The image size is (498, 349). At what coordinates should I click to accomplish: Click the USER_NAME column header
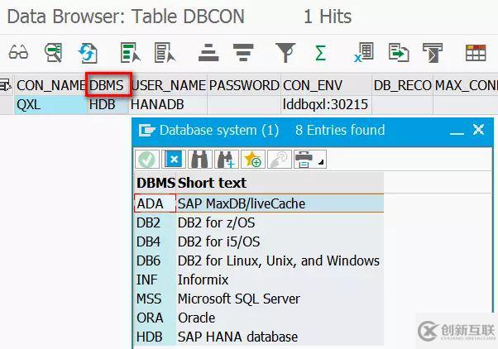click(169, 85)
